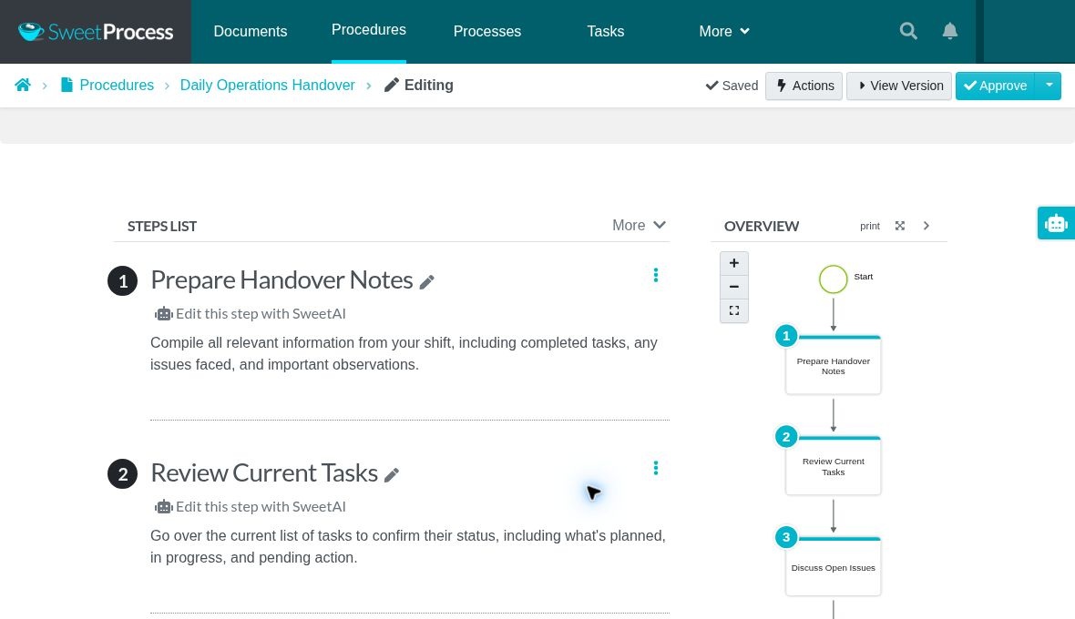Viewport: 1075px width, 619px height.
Task: Open the Processes tab
Action: point(487,32)
